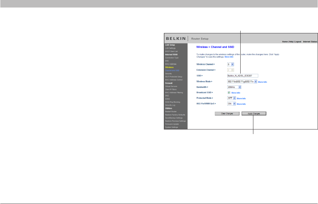Screen dimensions: 318x204
Task: Open Firmware Update under Utilities
Action: [x=172, y=124]
